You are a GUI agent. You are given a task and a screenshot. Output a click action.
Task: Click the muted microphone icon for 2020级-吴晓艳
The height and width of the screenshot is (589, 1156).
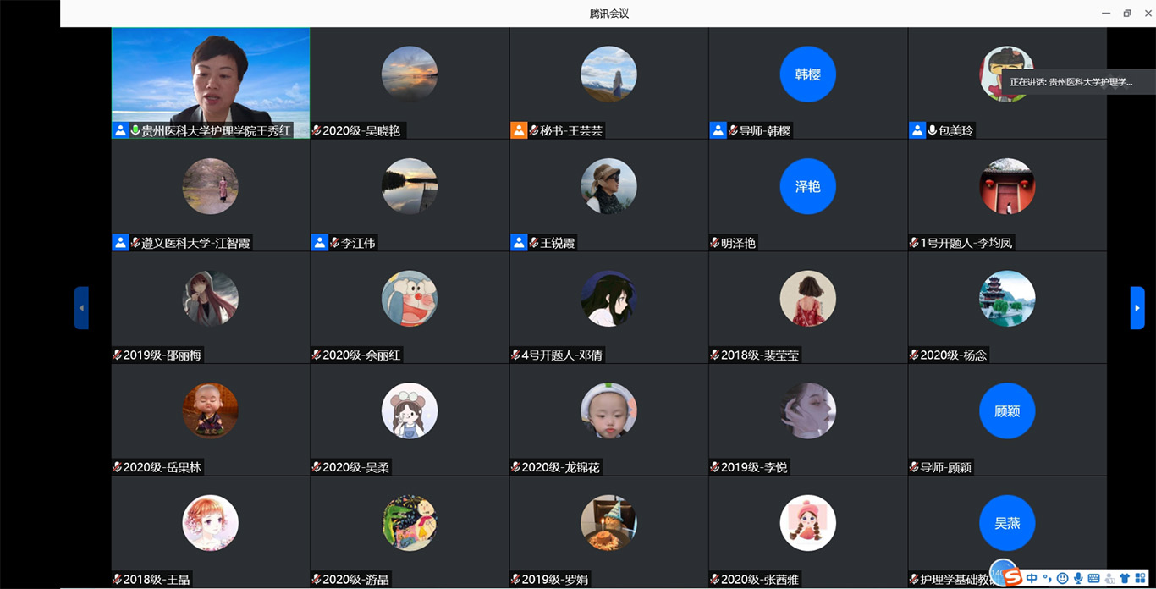(x=317, y=130)
